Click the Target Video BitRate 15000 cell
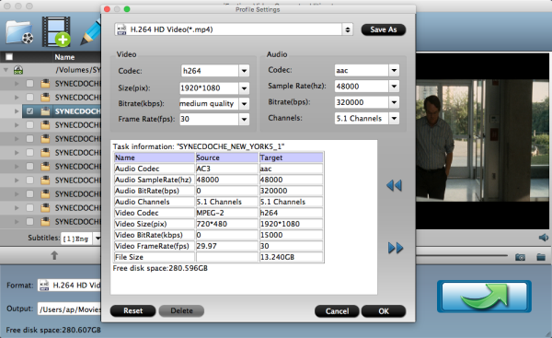The height and width of the screenshot is (338, 552). [x=291, y=235]
